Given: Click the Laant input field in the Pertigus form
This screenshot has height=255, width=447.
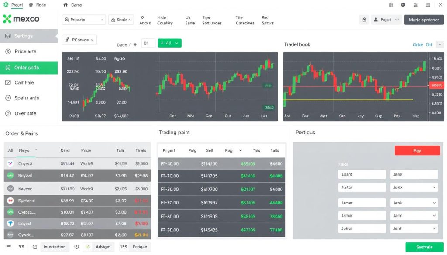Looking at the screenshot, I should 362,174.
